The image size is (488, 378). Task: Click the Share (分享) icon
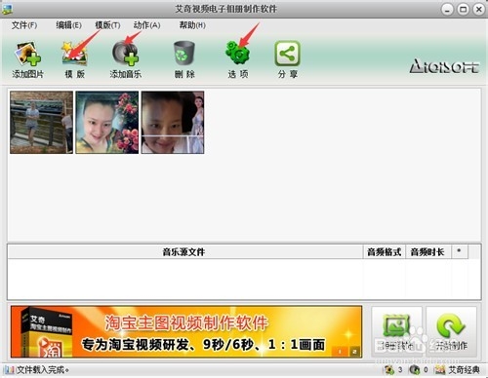coord(288,59)
